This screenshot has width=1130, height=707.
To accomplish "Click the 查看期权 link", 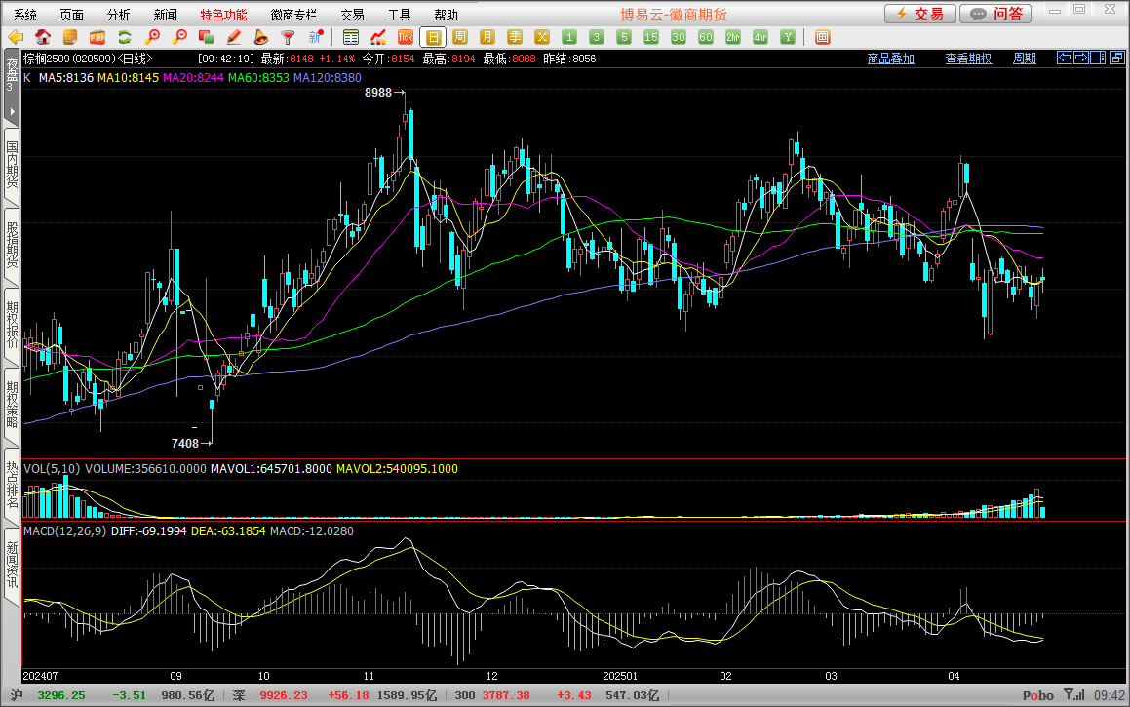I will (x=968, y=59).
